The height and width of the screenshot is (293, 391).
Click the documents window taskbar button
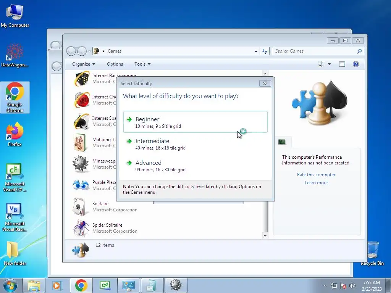(x=152, y=285)
